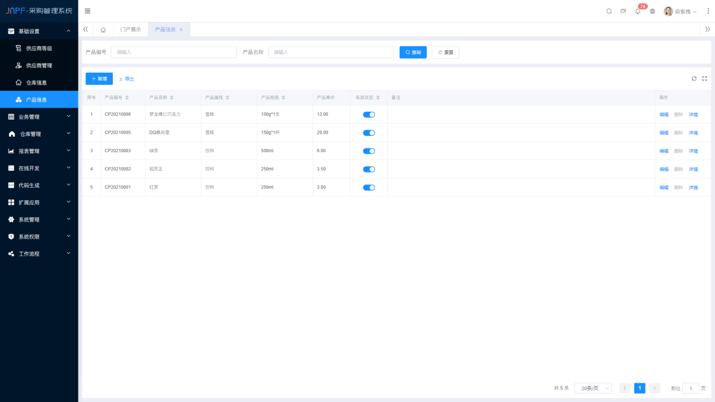
Task: Click previous page arrow in pagination
Action: pyautogui.click(x=625, y=388)
